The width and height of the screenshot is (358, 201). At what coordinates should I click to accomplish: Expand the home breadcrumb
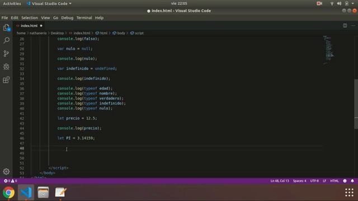(21, 33)
